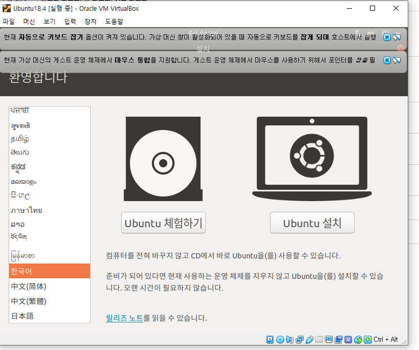Suppress future keyboard capture notifications

pyautogui.click(x=397, y=37)
